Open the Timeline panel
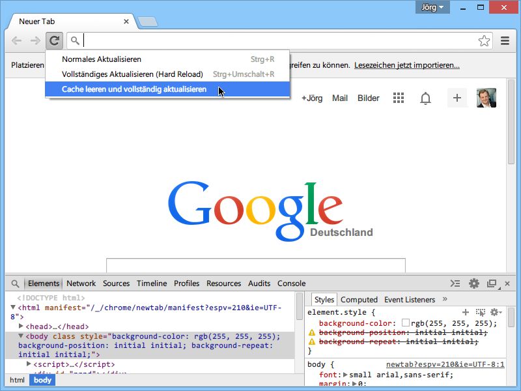Viewport: 521px width, 391px height. tap(152, 283)
